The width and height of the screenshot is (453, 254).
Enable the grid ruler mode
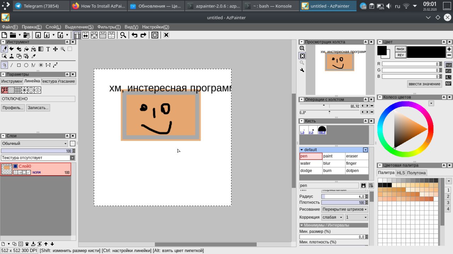[18, 90]
